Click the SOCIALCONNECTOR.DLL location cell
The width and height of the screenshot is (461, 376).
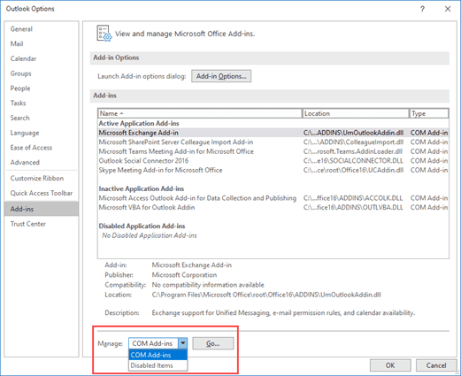click(353, 161)
